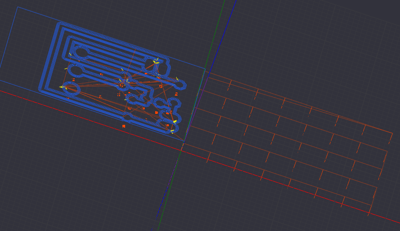Select the top-left circular pad of the blue traces

point(82,52)
